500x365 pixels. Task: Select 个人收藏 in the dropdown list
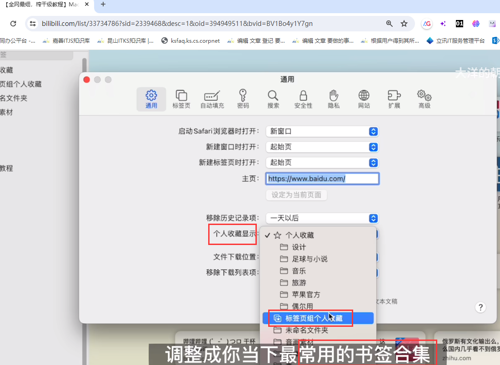pos(318,235)
